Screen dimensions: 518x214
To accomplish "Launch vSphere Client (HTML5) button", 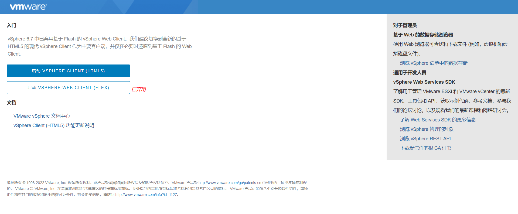I will coord(68,71).
